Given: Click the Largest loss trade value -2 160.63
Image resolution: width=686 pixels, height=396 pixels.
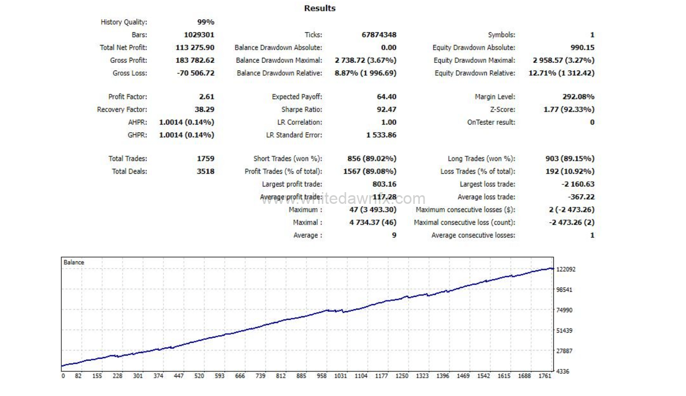Looking at the screenshot, I should click(x=577, y=184).
